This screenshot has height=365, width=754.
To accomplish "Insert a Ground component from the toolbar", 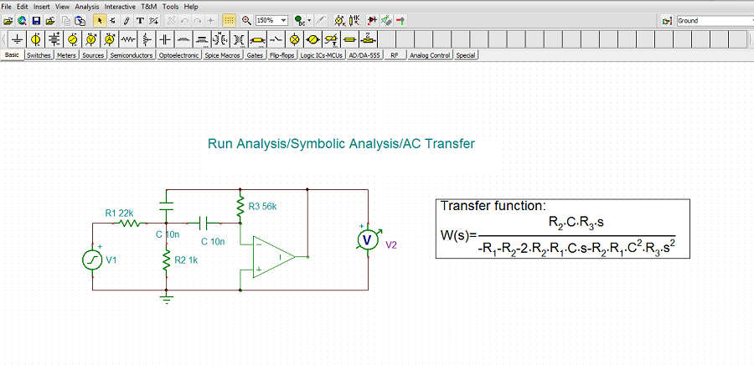I will 17,39.
